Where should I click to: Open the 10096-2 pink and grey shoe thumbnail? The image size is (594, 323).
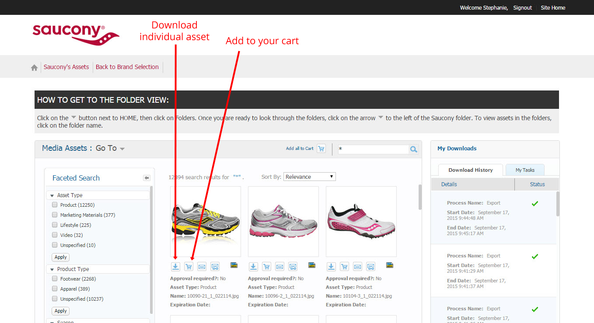(x=283, y=222)
